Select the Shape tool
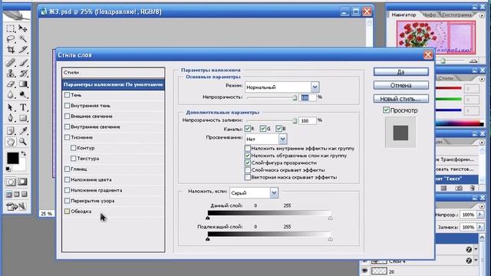 click(x=23, y=118)
